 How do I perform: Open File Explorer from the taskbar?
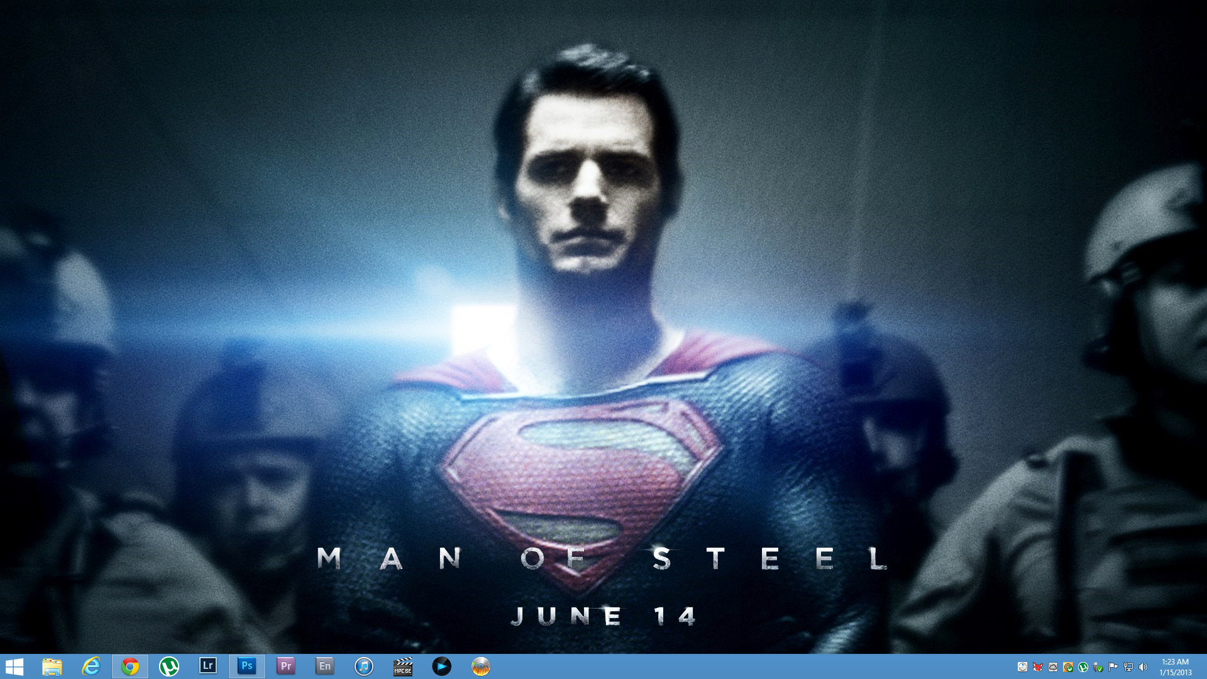coord(52,666)
